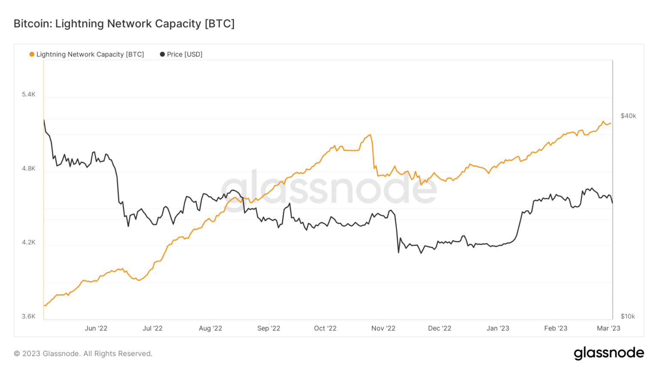
Task: Select the Dec '22 axis tick
Action: [x=440, y=328]
